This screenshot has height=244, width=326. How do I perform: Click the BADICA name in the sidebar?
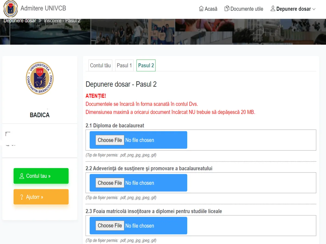(40, 115)
